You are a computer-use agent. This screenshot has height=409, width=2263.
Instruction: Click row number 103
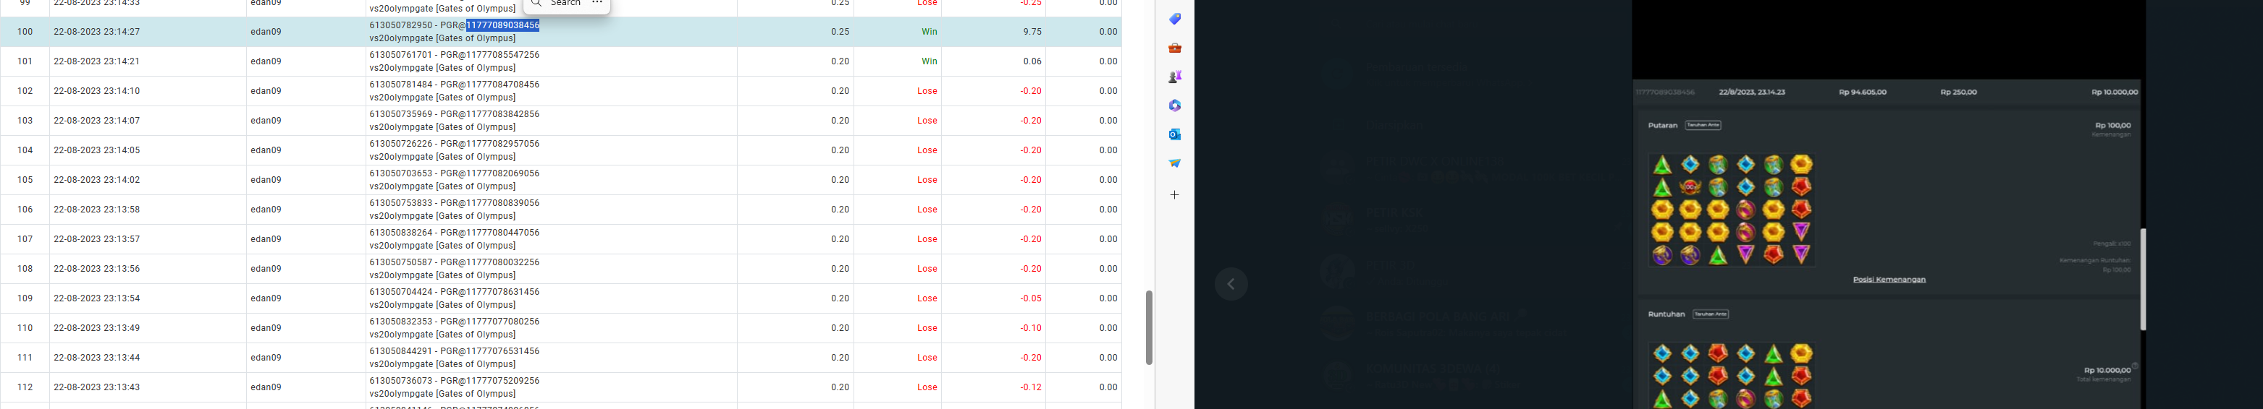(x=25, y=121)
